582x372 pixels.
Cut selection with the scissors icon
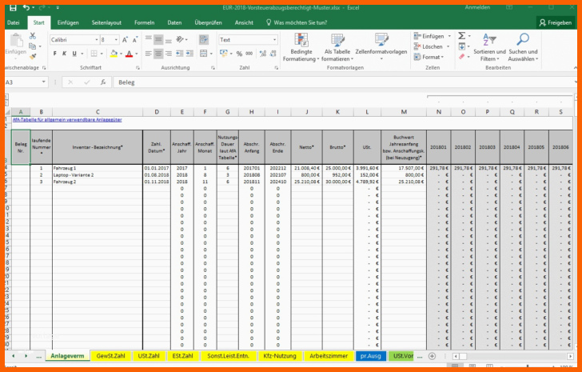[33, 36]
